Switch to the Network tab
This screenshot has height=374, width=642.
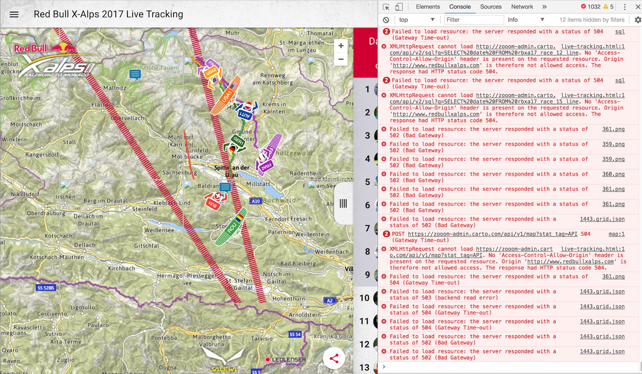tap(522, 7)
